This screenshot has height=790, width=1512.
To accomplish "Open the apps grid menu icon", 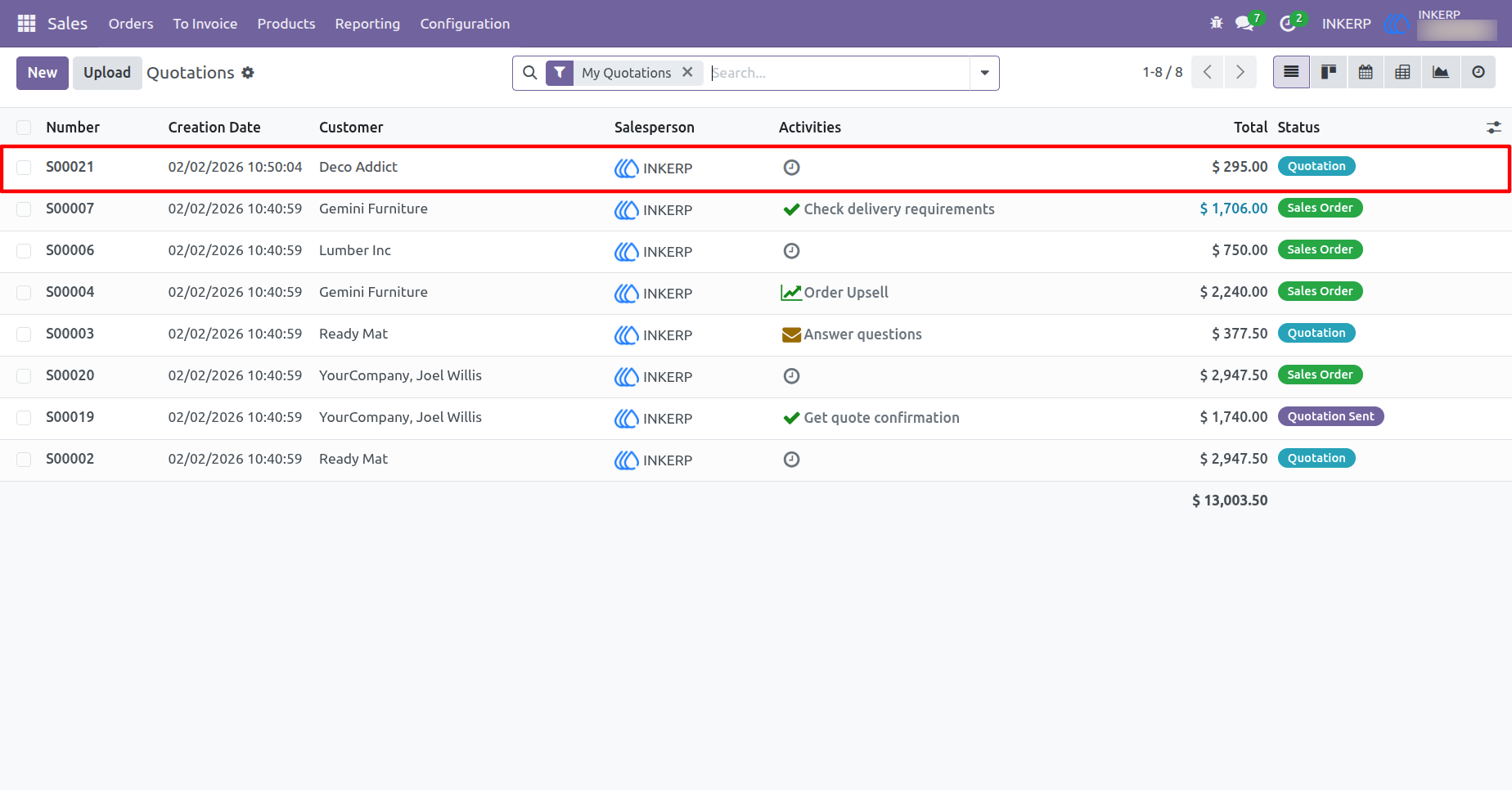I will tap(26, 24).
